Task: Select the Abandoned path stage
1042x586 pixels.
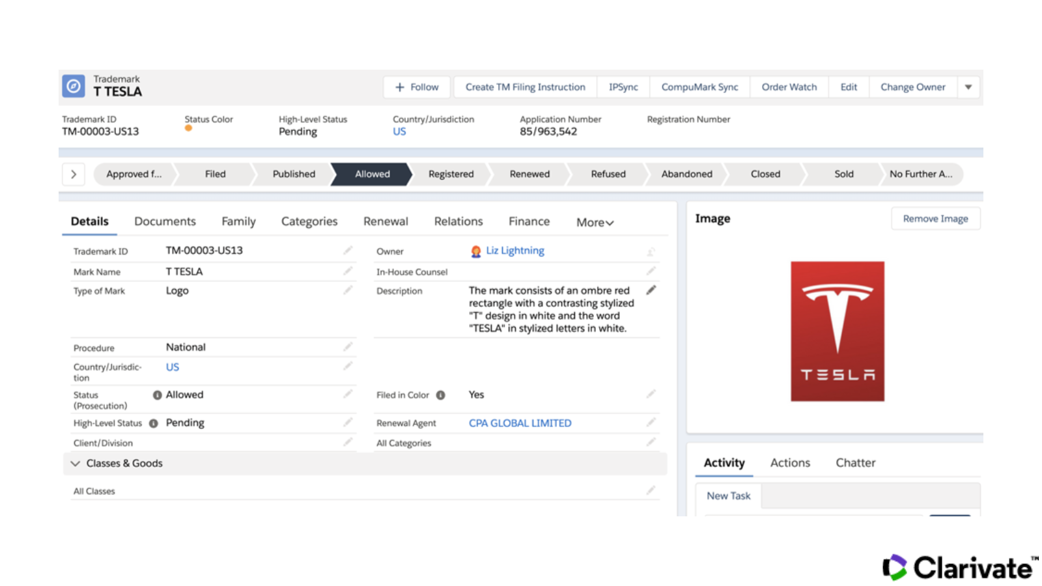Action: tap(687, 174)
